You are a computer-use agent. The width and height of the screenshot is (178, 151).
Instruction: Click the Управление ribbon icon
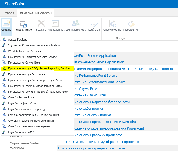click(55, 23)
